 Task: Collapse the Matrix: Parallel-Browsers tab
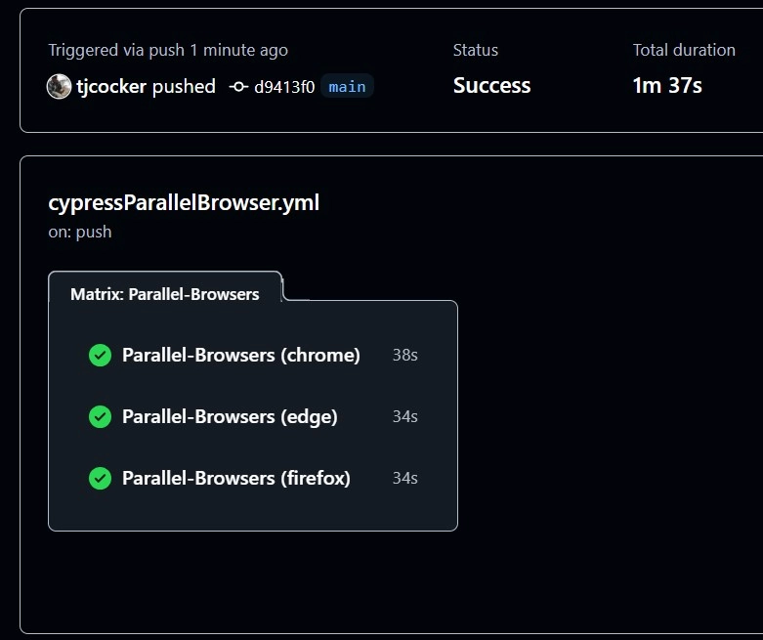[164, 293]
